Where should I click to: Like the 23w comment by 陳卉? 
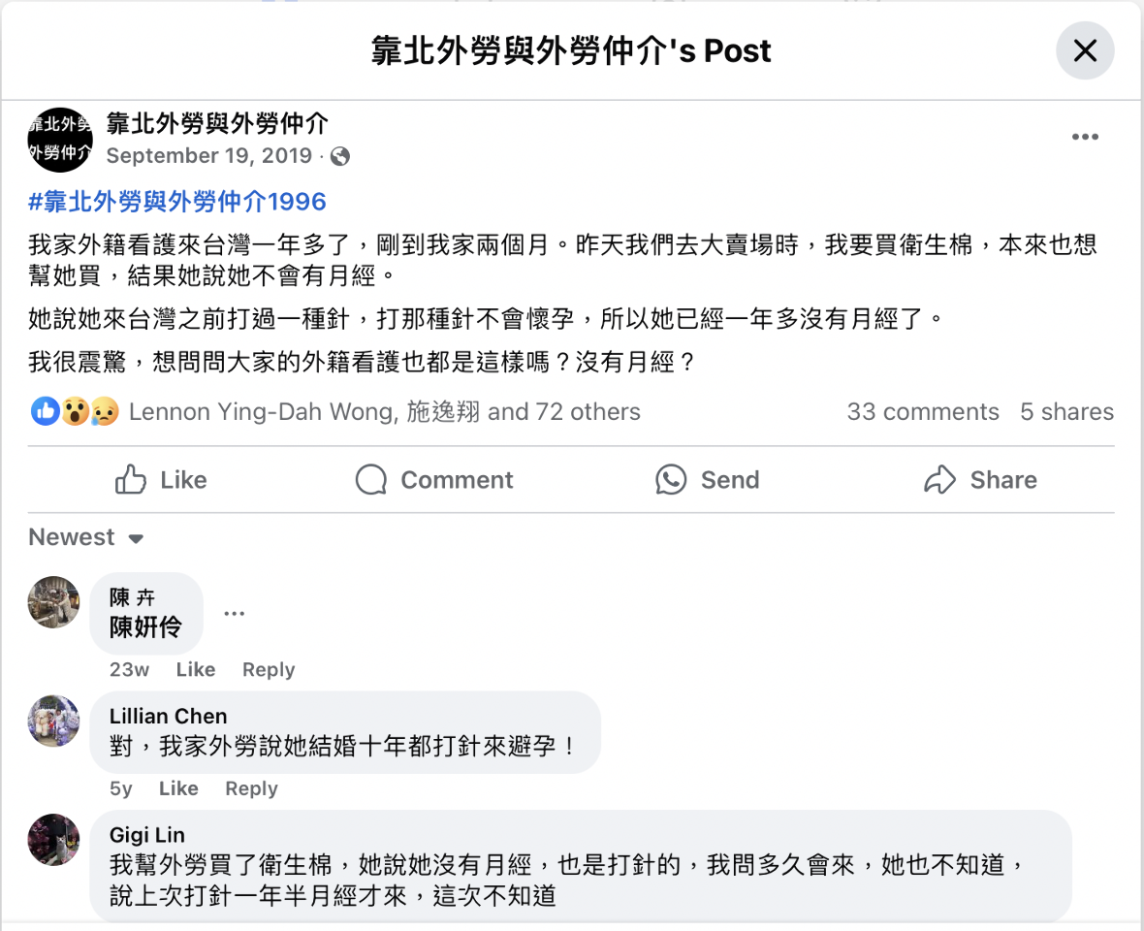195,670
